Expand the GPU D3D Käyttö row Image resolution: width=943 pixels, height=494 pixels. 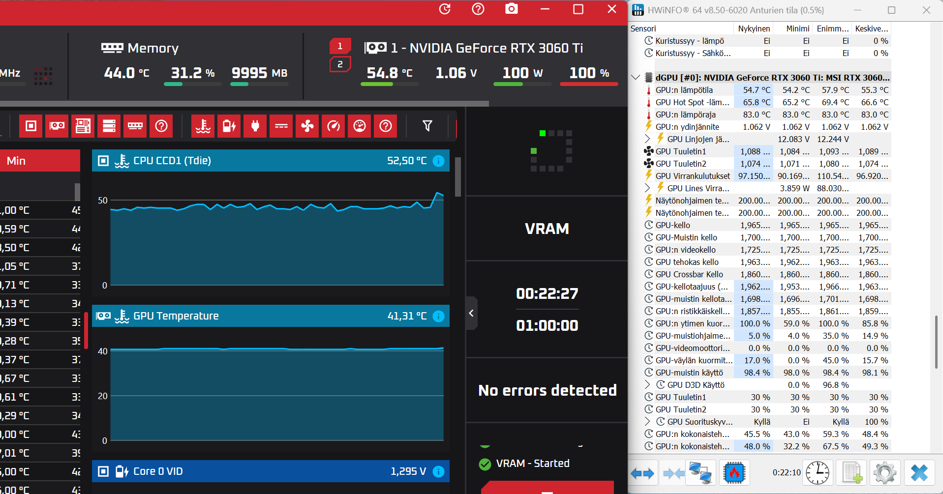tap(647, 385)
